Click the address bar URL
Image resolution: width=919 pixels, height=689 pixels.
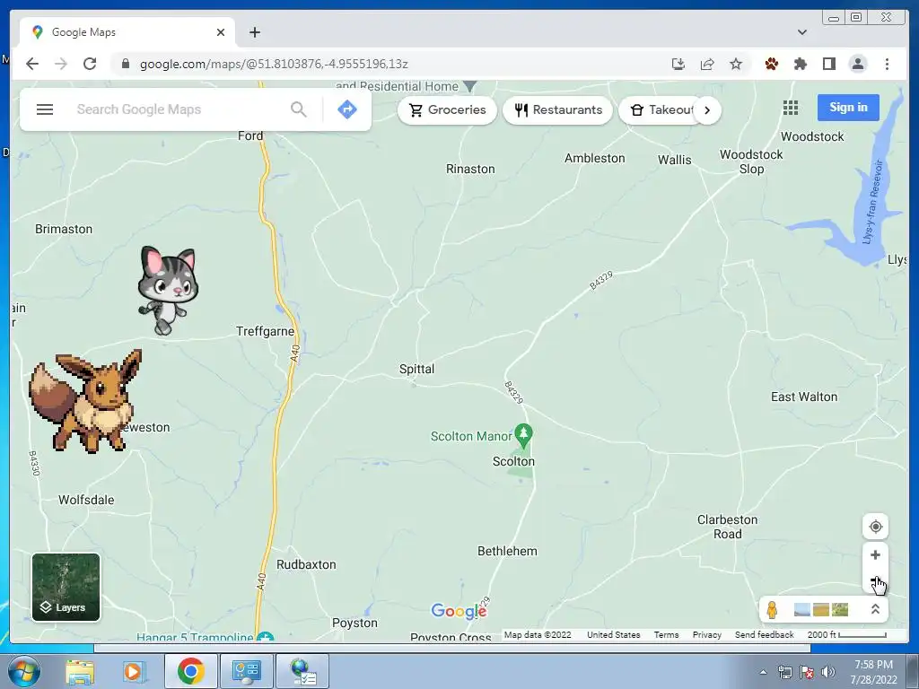[x=274, y=64]
